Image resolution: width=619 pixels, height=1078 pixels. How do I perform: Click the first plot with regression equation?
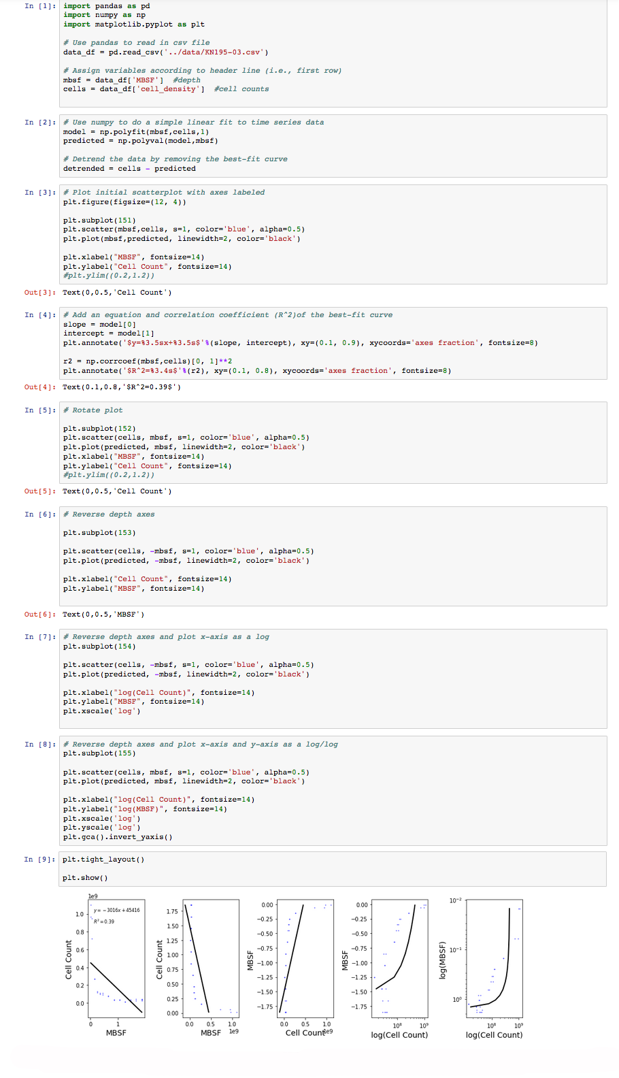tap(116, 956)
